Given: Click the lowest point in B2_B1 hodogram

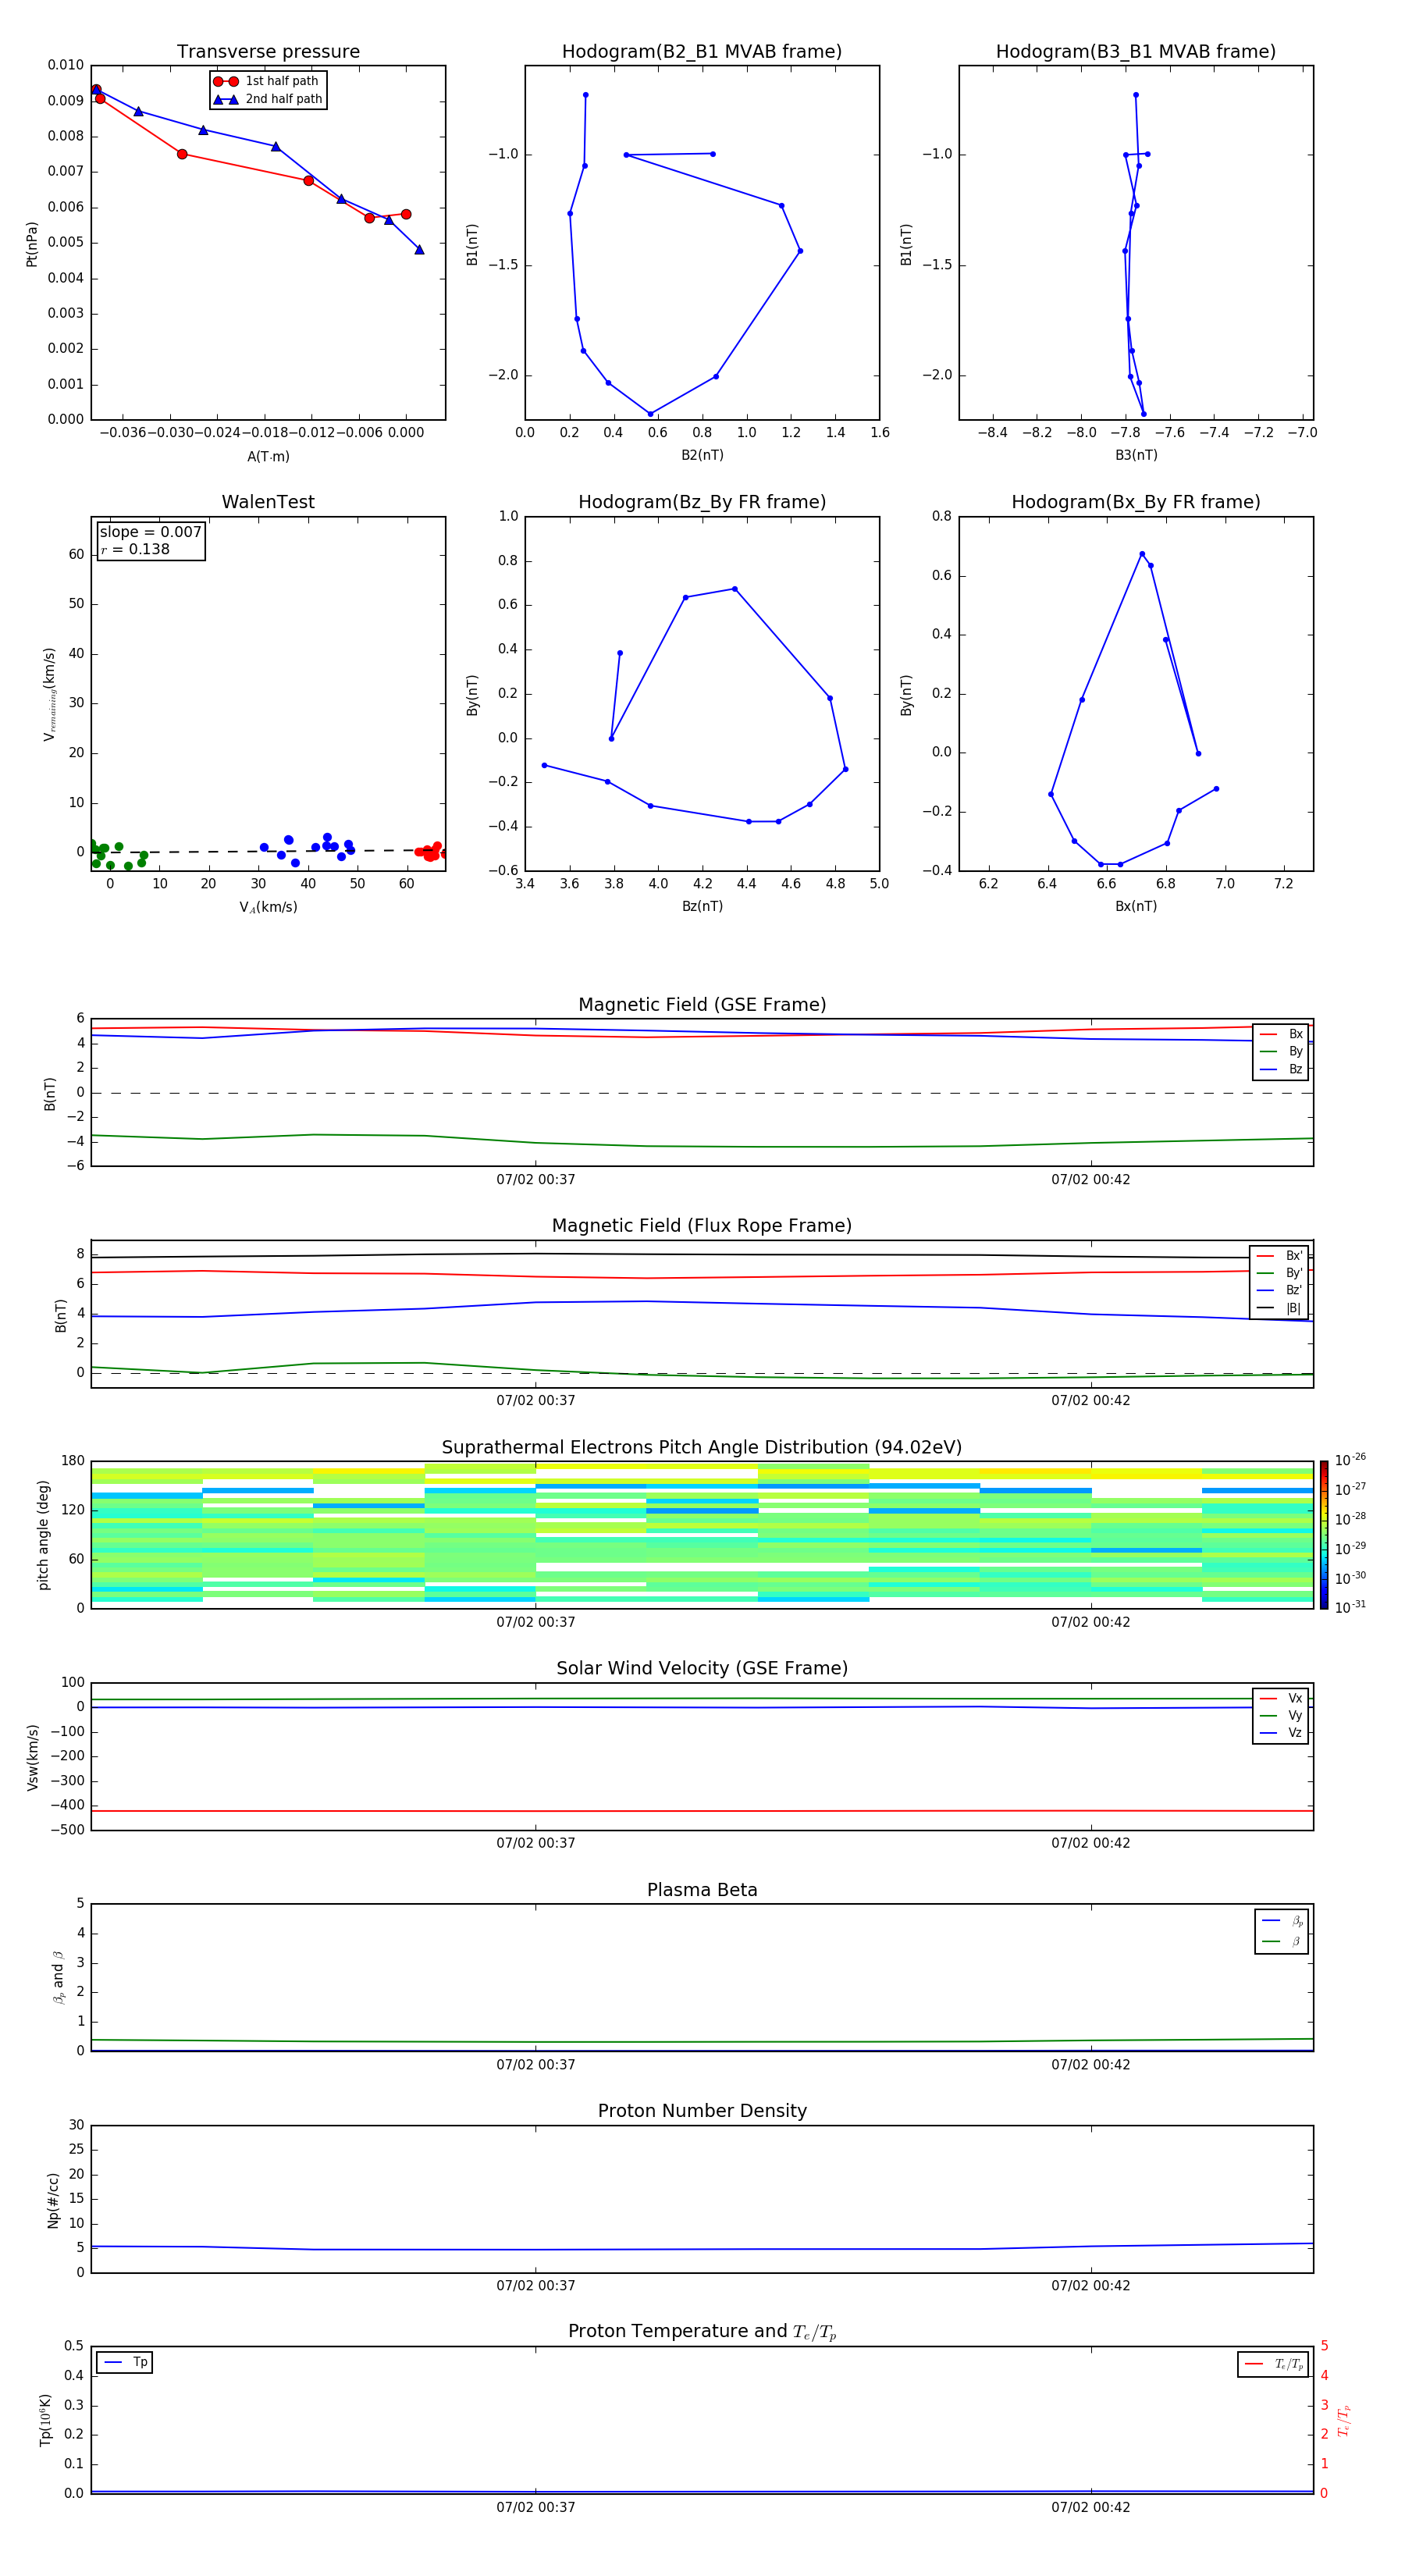Looking at the screenshot, I should [x=650, y=414].
